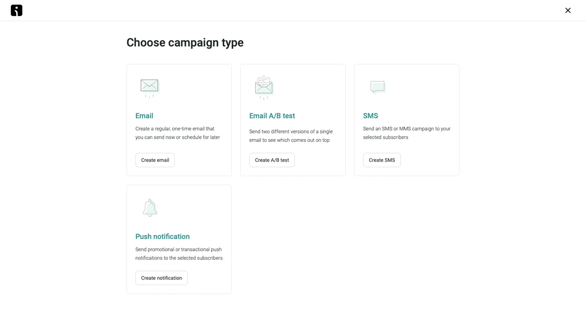
Task: Click the SMS card description text
Action: [x=407, y=133]
